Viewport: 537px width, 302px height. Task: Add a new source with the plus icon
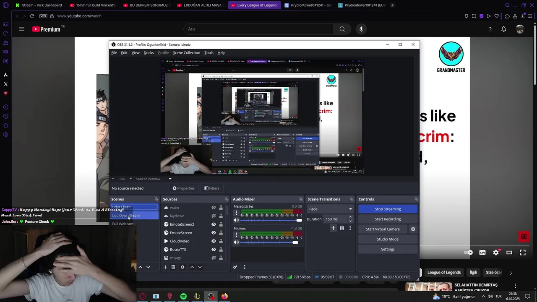(165, 267)
